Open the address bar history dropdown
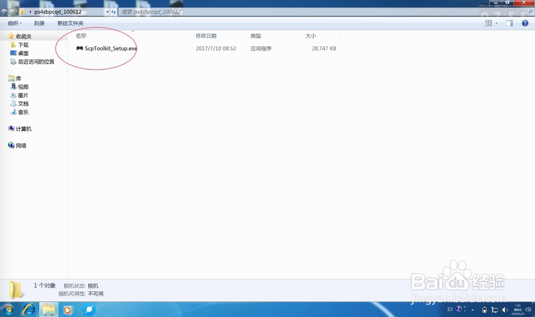The height and width of the screenshot is (317, 535). 107,10
